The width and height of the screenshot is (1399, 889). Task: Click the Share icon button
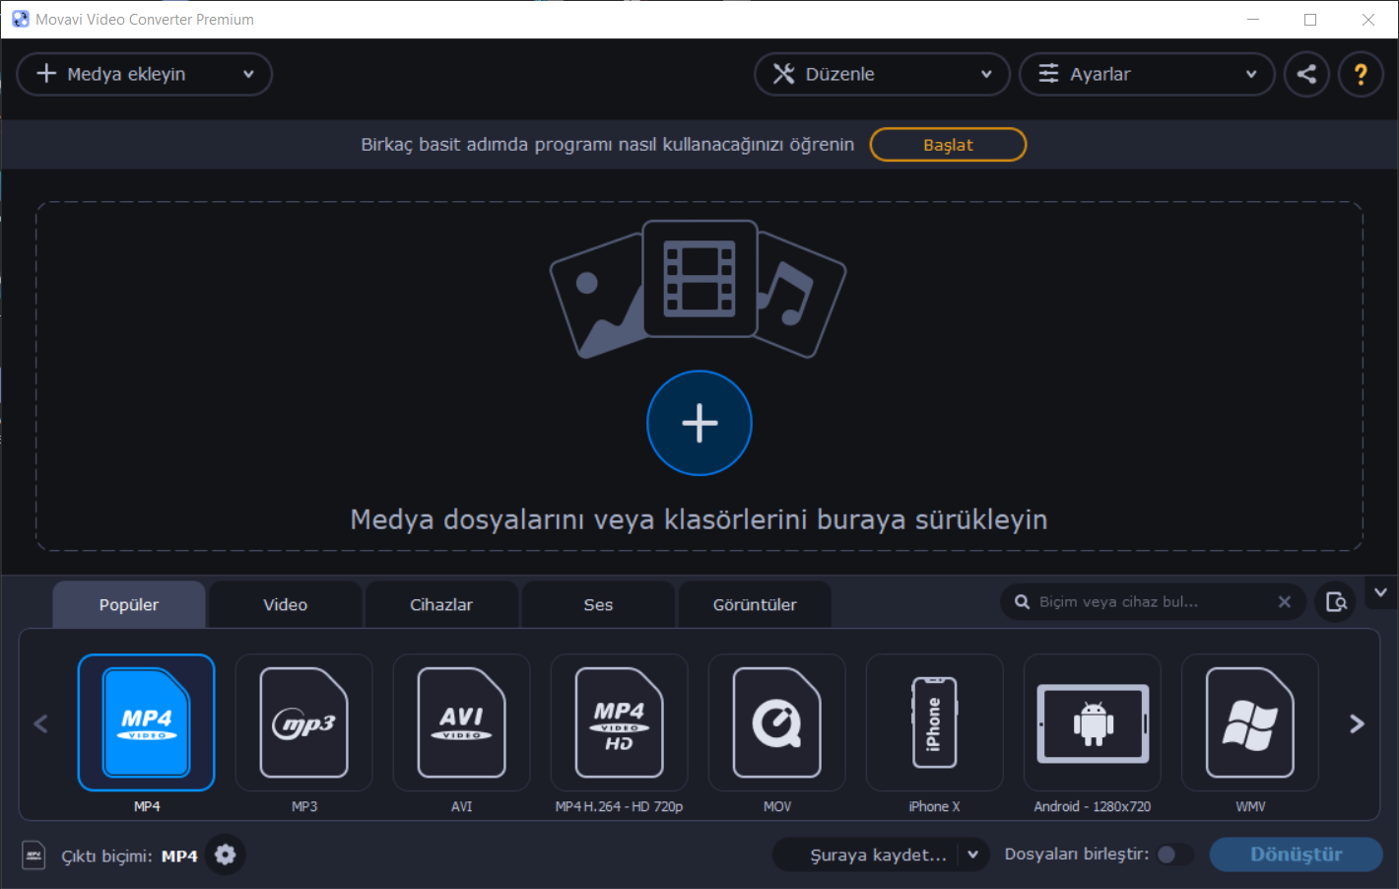tap(1306, 74)
